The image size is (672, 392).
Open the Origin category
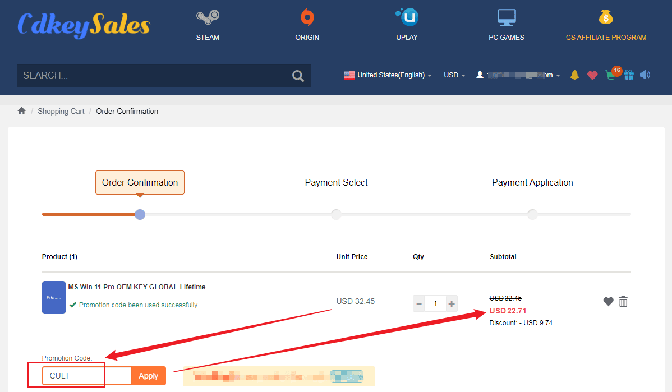coord(307,25)
